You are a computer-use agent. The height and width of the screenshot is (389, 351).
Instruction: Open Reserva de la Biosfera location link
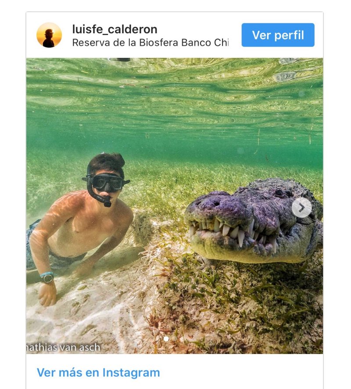pos(150,42)
